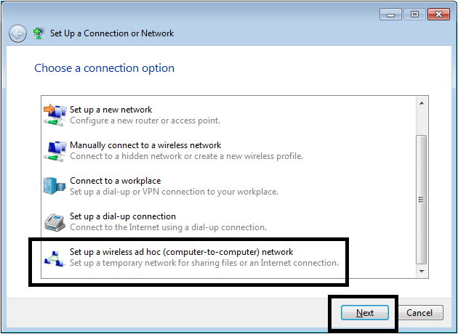Minimize the connection wizard window

tap(391, 15)
